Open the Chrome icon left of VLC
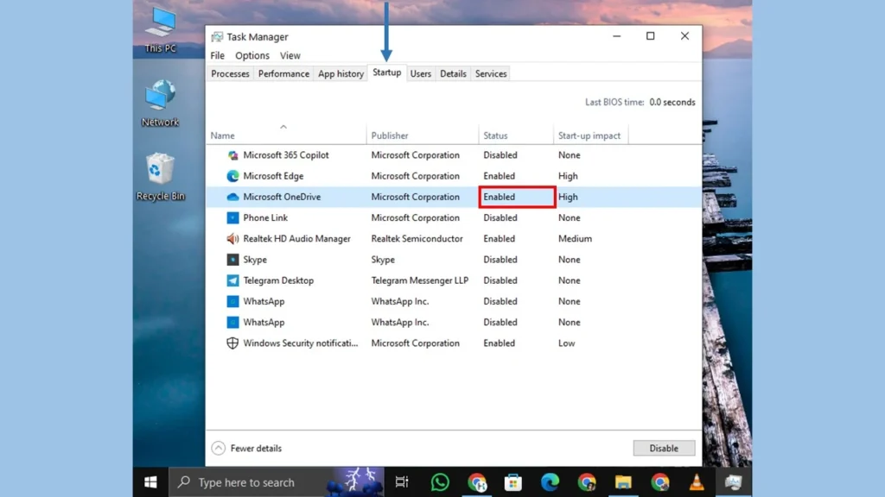Image resolution: width=885 pixels, height=497 pixels. [659, 482]
